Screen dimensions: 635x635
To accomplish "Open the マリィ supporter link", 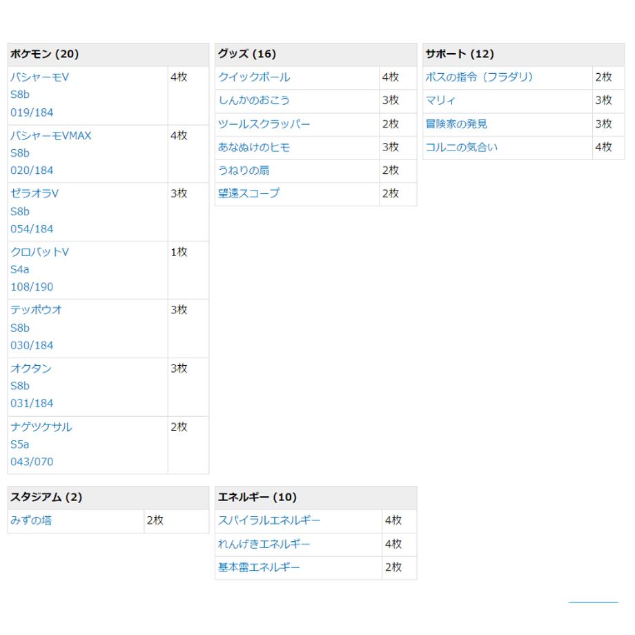I will [440, 100].
